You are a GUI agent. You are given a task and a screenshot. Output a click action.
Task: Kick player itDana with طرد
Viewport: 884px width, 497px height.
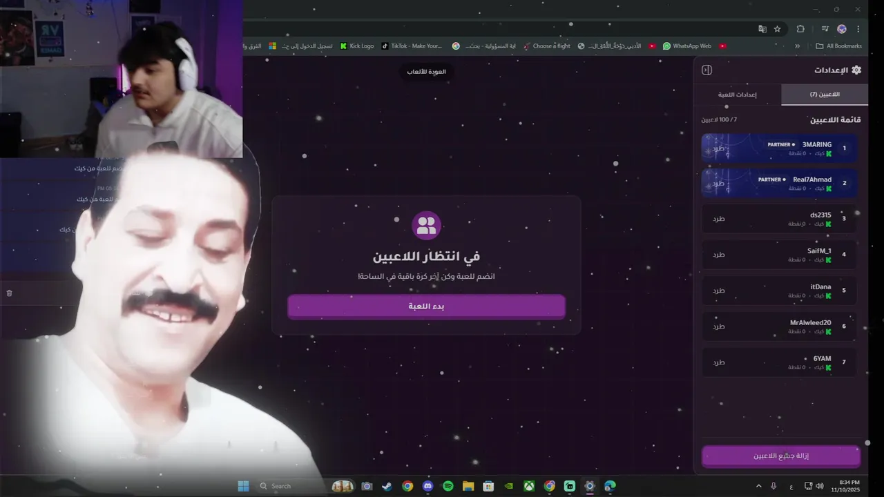coord(719,291)
